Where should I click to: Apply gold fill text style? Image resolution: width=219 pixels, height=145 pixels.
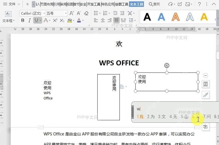point(204,17)
